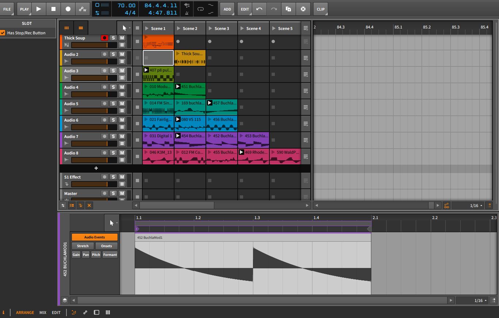This screenshot has height=318, width=499.
Task: Click the Undo arrow in toolbar
Action: [259, 9]
